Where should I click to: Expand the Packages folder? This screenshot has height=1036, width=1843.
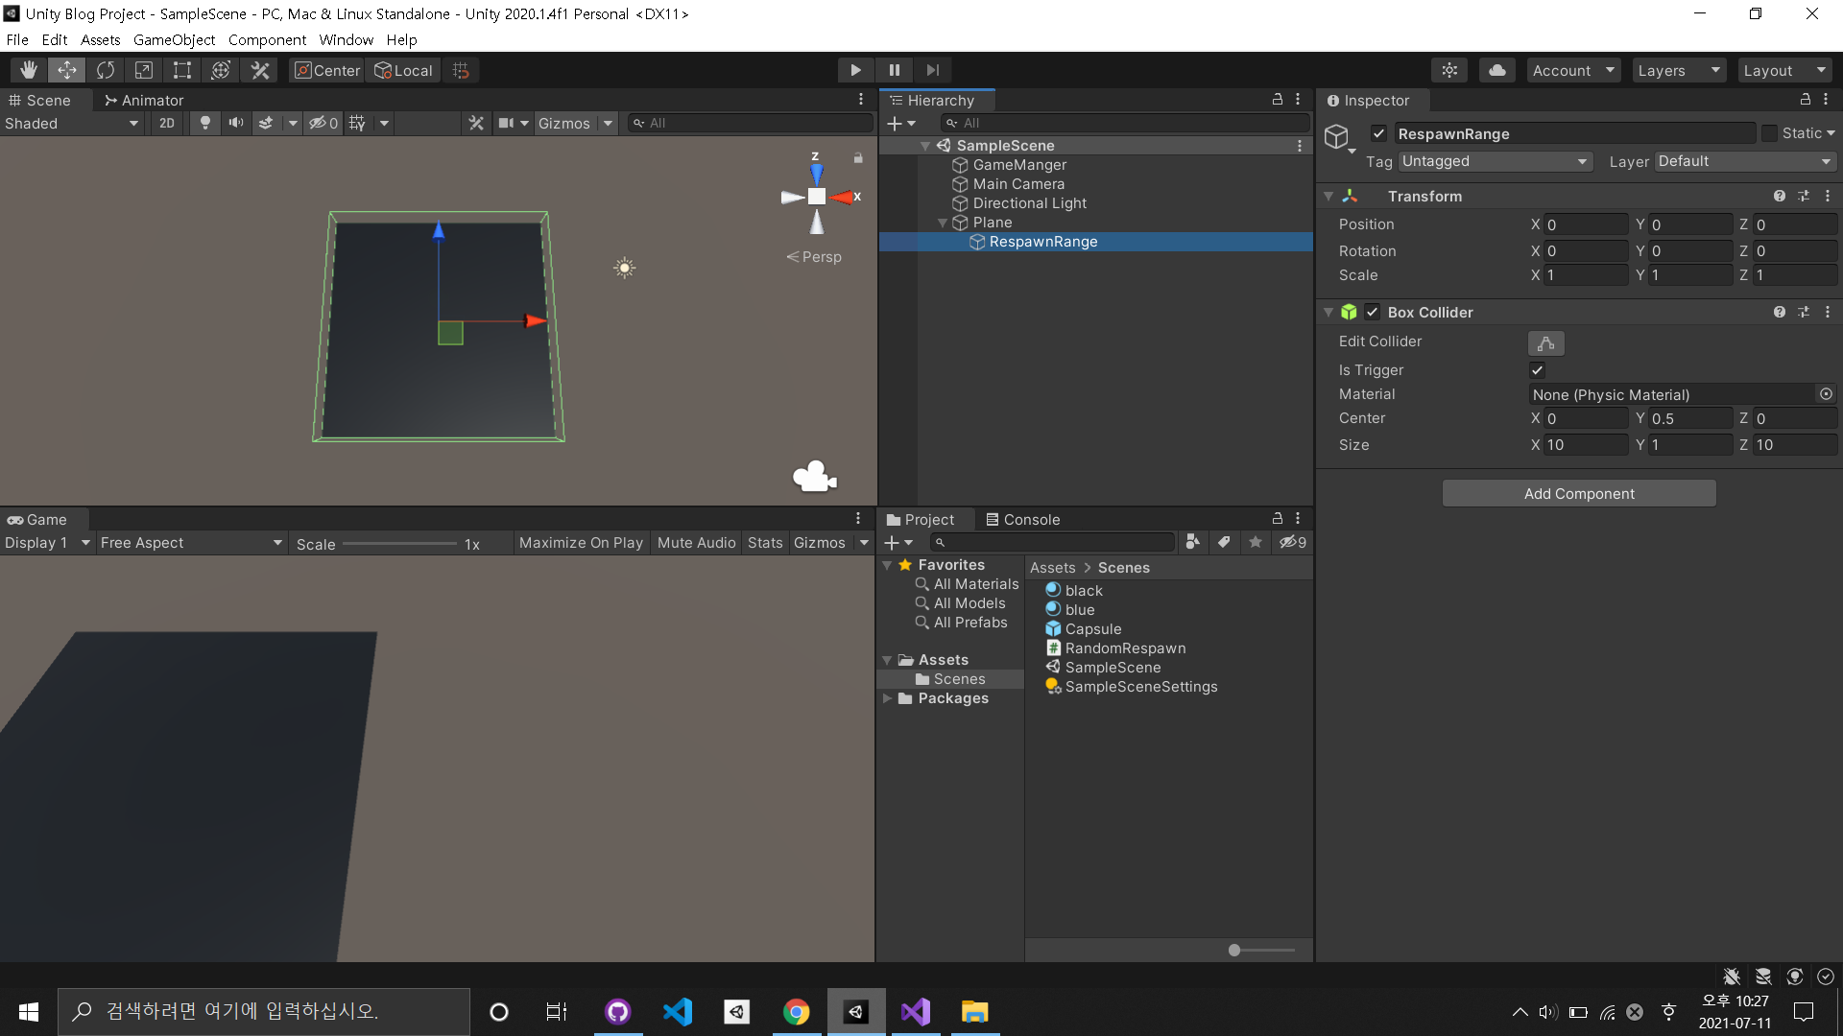pyautogui.click(x=887, y=698)
